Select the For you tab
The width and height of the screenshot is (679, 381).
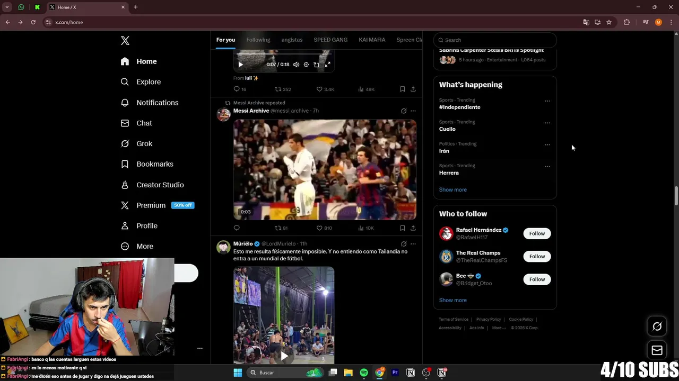(225, 40)
